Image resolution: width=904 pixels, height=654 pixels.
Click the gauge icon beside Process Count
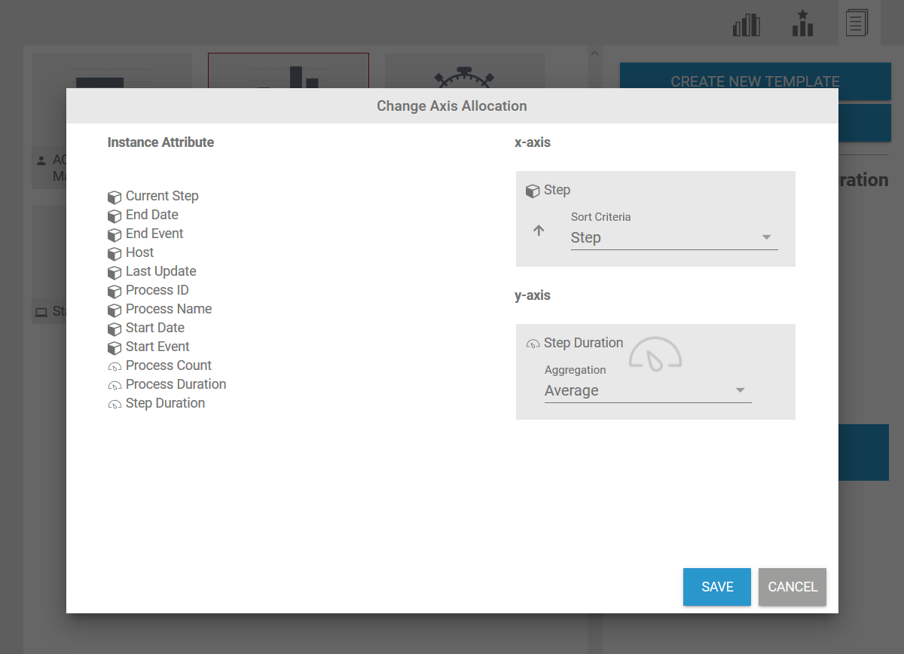(x=115, y=367)
